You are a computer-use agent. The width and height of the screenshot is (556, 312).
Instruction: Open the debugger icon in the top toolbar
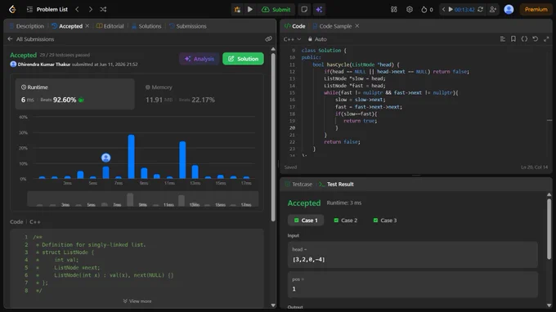pyautogui.click(x=237, y=10)
